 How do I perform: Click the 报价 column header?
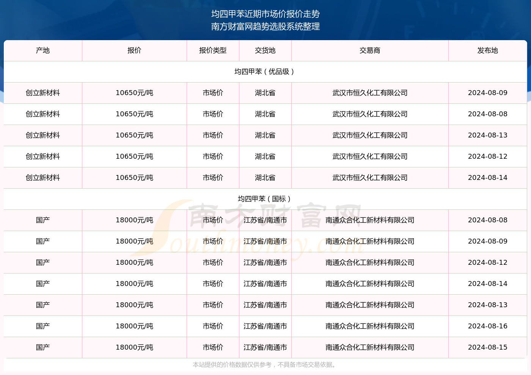point(134,50)
